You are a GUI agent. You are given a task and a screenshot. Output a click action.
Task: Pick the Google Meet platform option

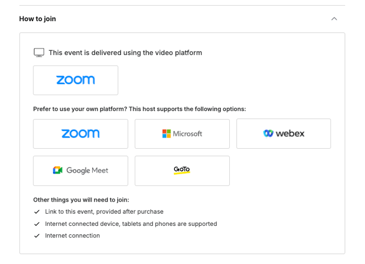81,171
